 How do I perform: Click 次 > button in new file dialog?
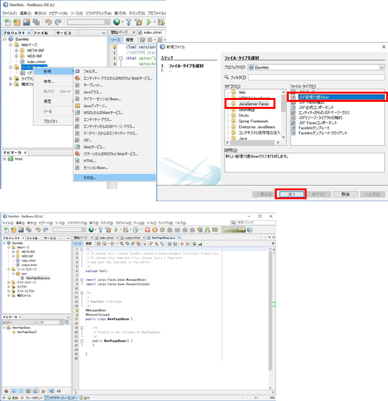click(291, 194)
